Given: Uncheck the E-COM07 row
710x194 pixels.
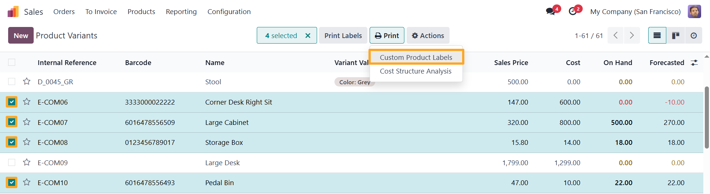Looking at the screenshot, I should pyautogui.click(x=12, y=122).
